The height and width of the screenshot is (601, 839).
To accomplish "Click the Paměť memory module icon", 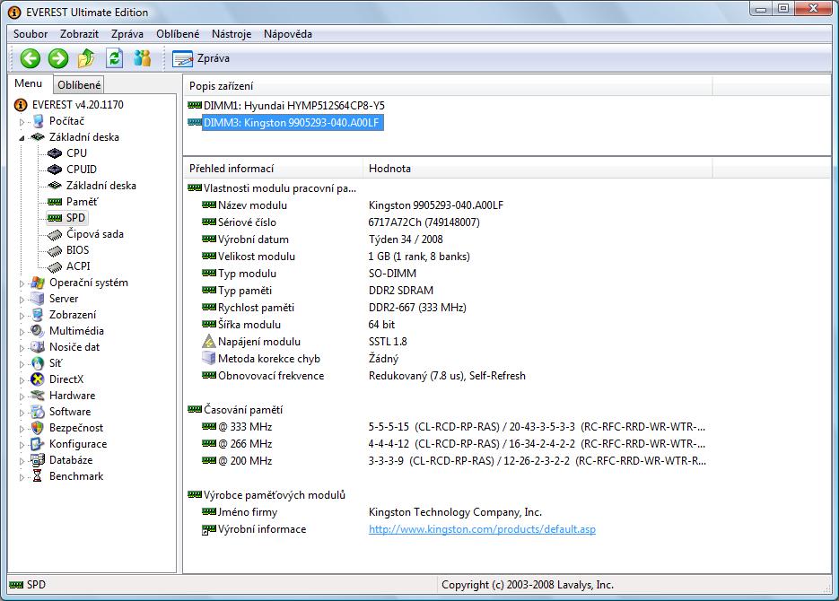I will click(x=55, y=202).
